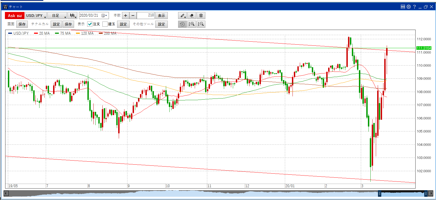This screenshot has height=200, width=436.
Task: Click the 20/01 date axis label
Action: [x=290, y=186]
